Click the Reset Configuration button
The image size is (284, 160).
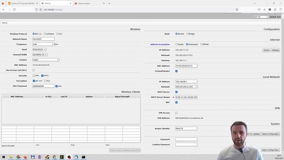point(270,134)
